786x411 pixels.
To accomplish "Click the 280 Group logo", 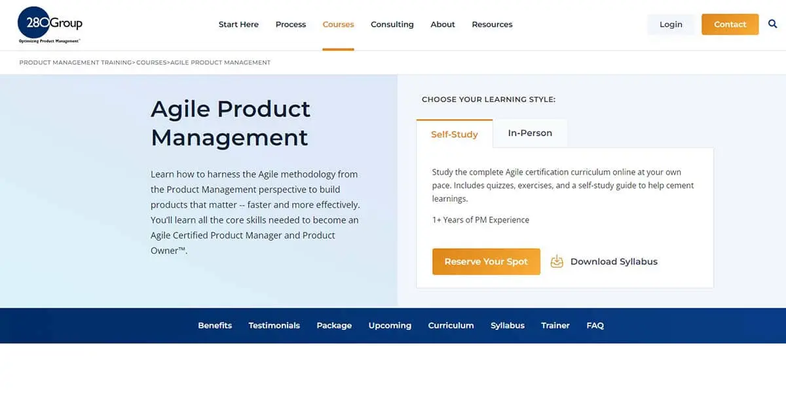I will (50, 25).
